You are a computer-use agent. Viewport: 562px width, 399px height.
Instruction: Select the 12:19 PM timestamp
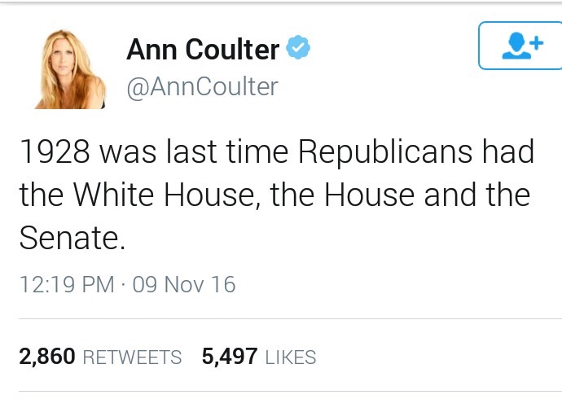point(67,284)
